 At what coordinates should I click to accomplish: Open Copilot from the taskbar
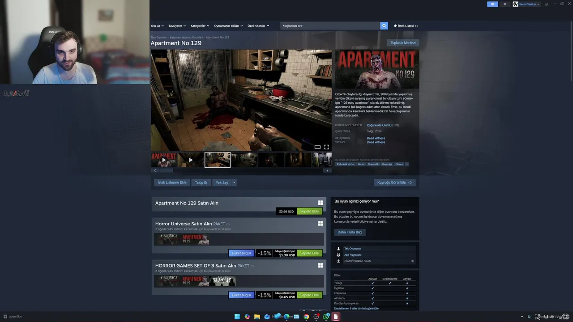[247, 317]
